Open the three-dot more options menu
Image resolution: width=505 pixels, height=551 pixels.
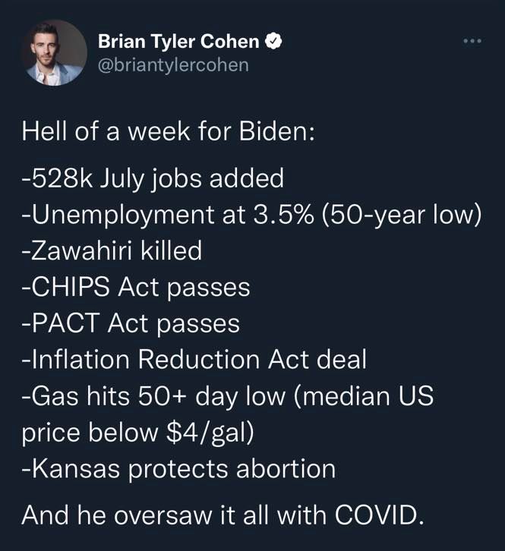[x=472, y=42]
